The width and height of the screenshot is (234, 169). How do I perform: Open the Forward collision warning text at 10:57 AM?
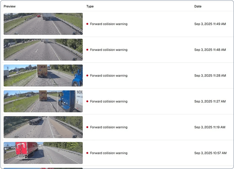tap(109, 153)
